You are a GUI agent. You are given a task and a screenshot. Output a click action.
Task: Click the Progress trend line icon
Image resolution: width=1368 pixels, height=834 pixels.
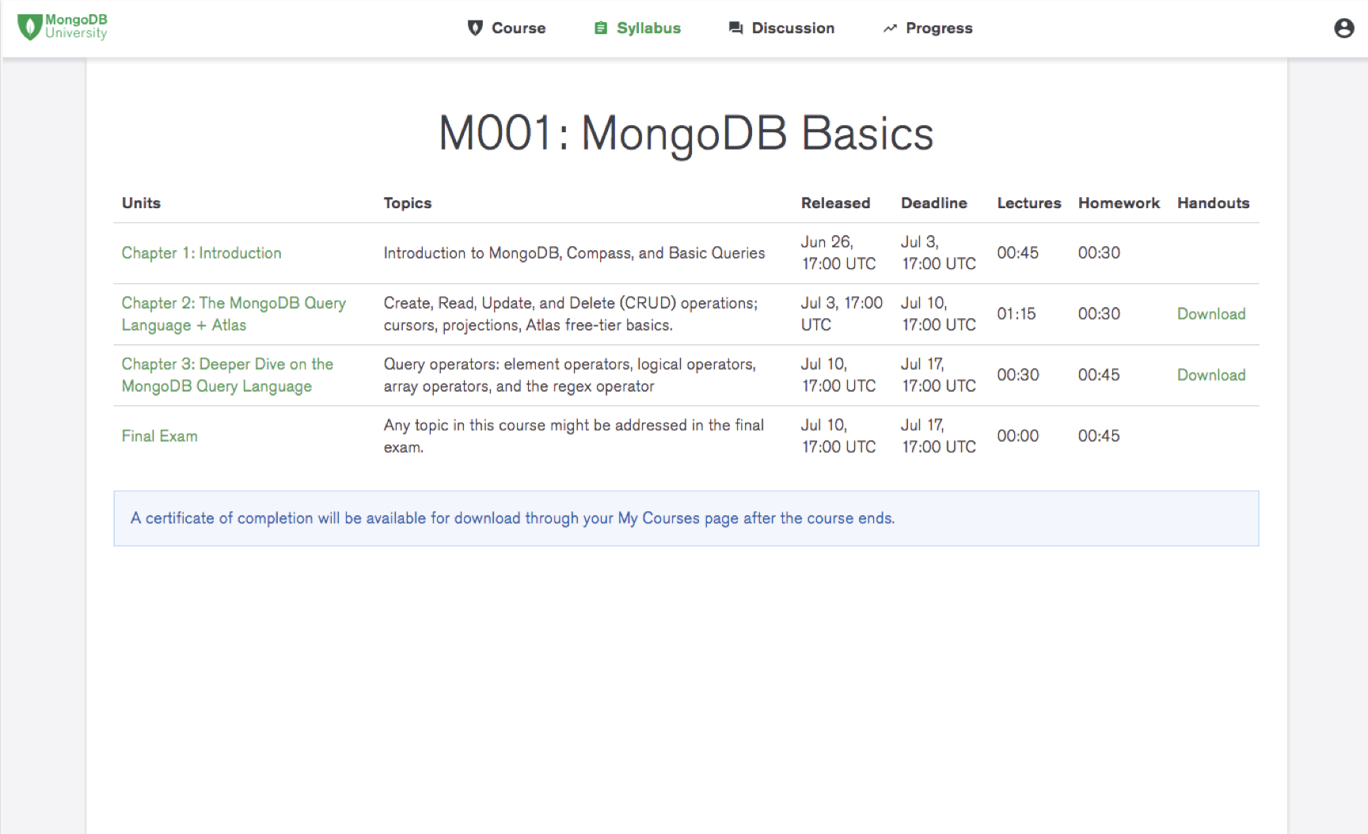point(890,28)
